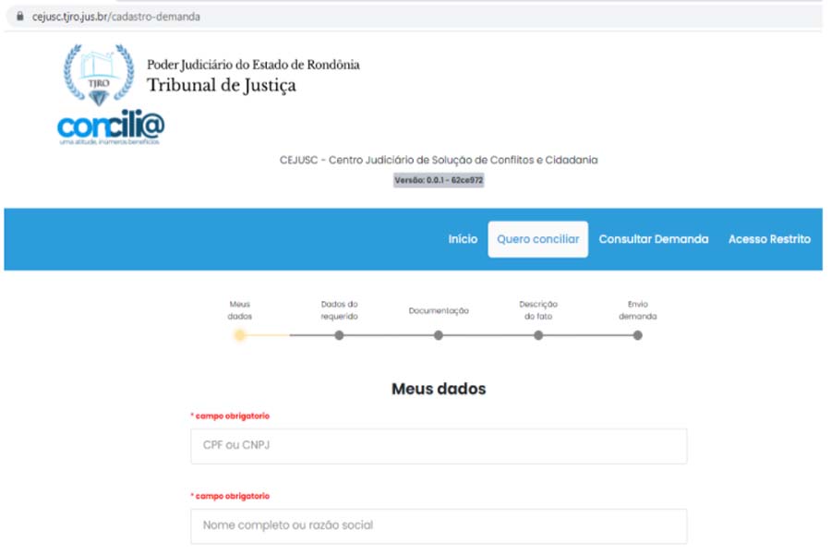Image resolution: width=831 pixels, height=554 pixels.
Task: Select the Meus dados step circle
Action: [240, 335]
